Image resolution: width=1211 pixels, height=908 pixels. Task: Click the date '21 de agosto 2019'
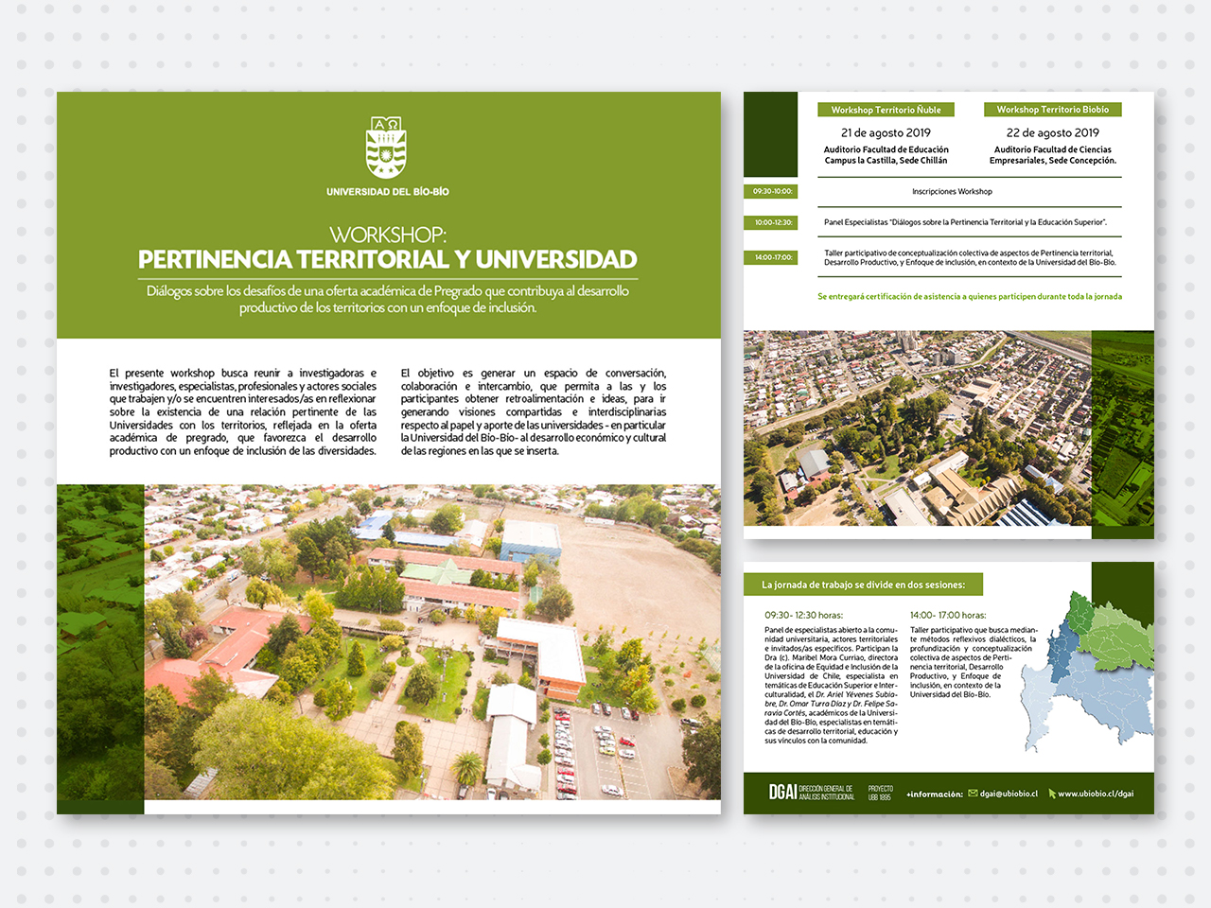point(886,133)
